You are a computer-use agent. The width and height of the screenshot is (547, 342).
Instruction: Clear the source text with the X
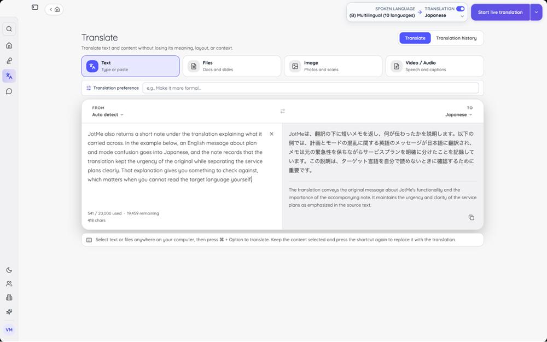(271, 134)
